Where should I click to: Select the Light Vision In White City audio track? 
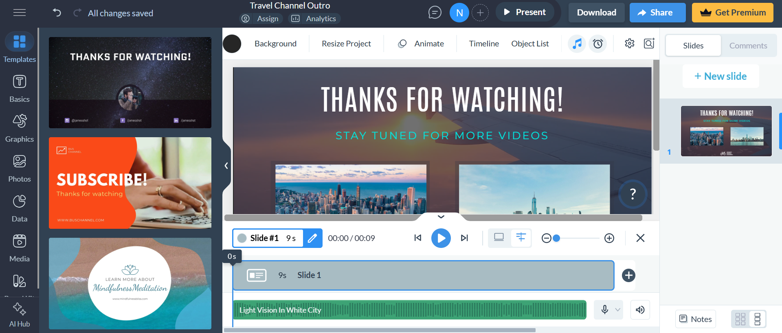(409, 310)
